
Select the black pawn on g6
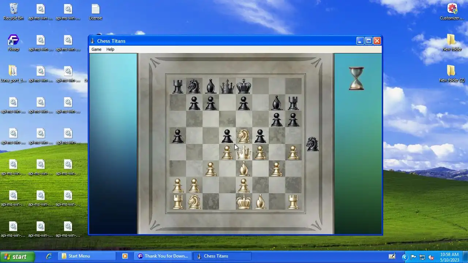coord(277,120)
